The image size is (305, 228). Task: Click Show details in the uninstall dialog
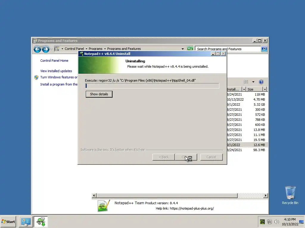99,94
